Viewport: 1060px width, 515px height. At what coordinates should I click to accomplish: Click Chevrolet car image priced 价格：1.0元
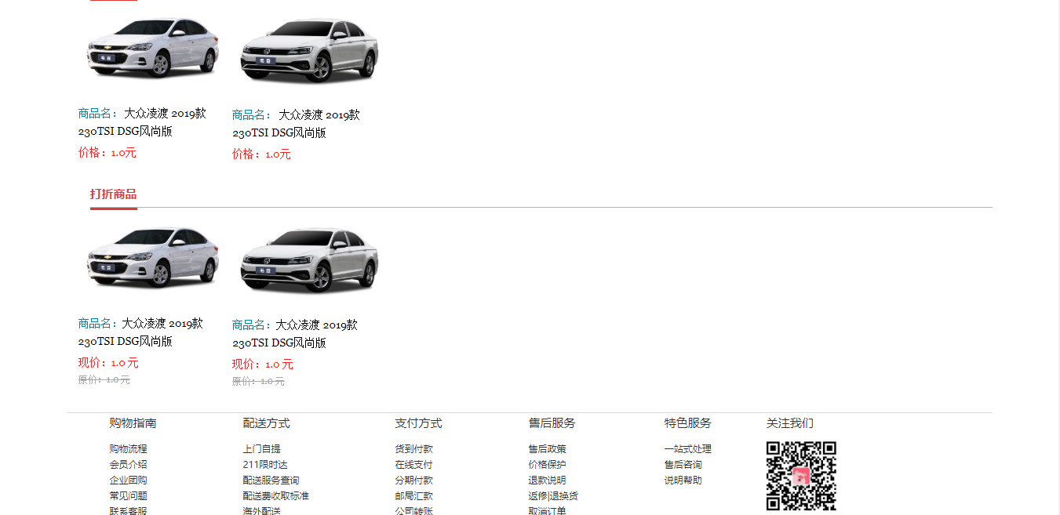click(x=153, y=48)
